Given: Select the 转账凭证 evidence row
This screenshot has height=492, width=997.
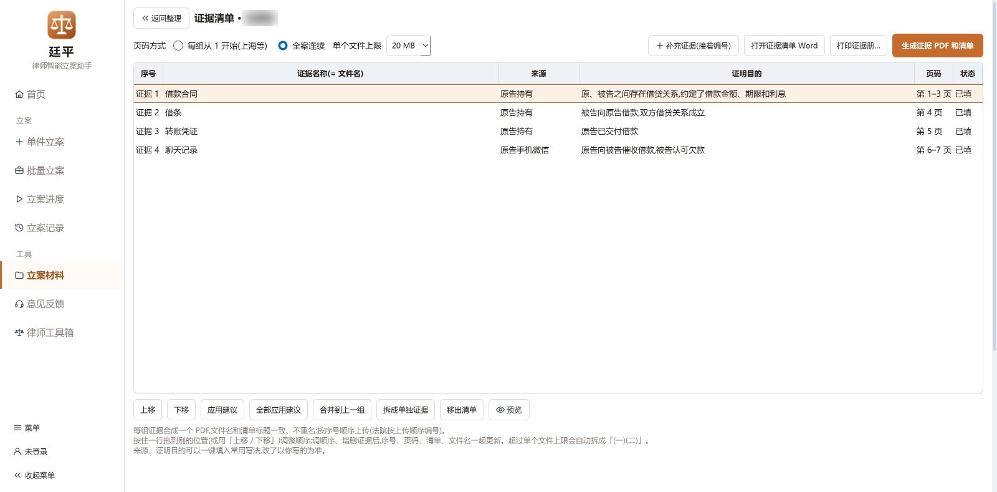Looking at the screenshot, I should click(558, 131).
